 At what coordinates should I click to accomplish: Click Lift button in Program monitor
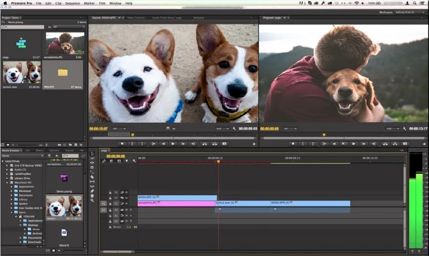[385, 144]
